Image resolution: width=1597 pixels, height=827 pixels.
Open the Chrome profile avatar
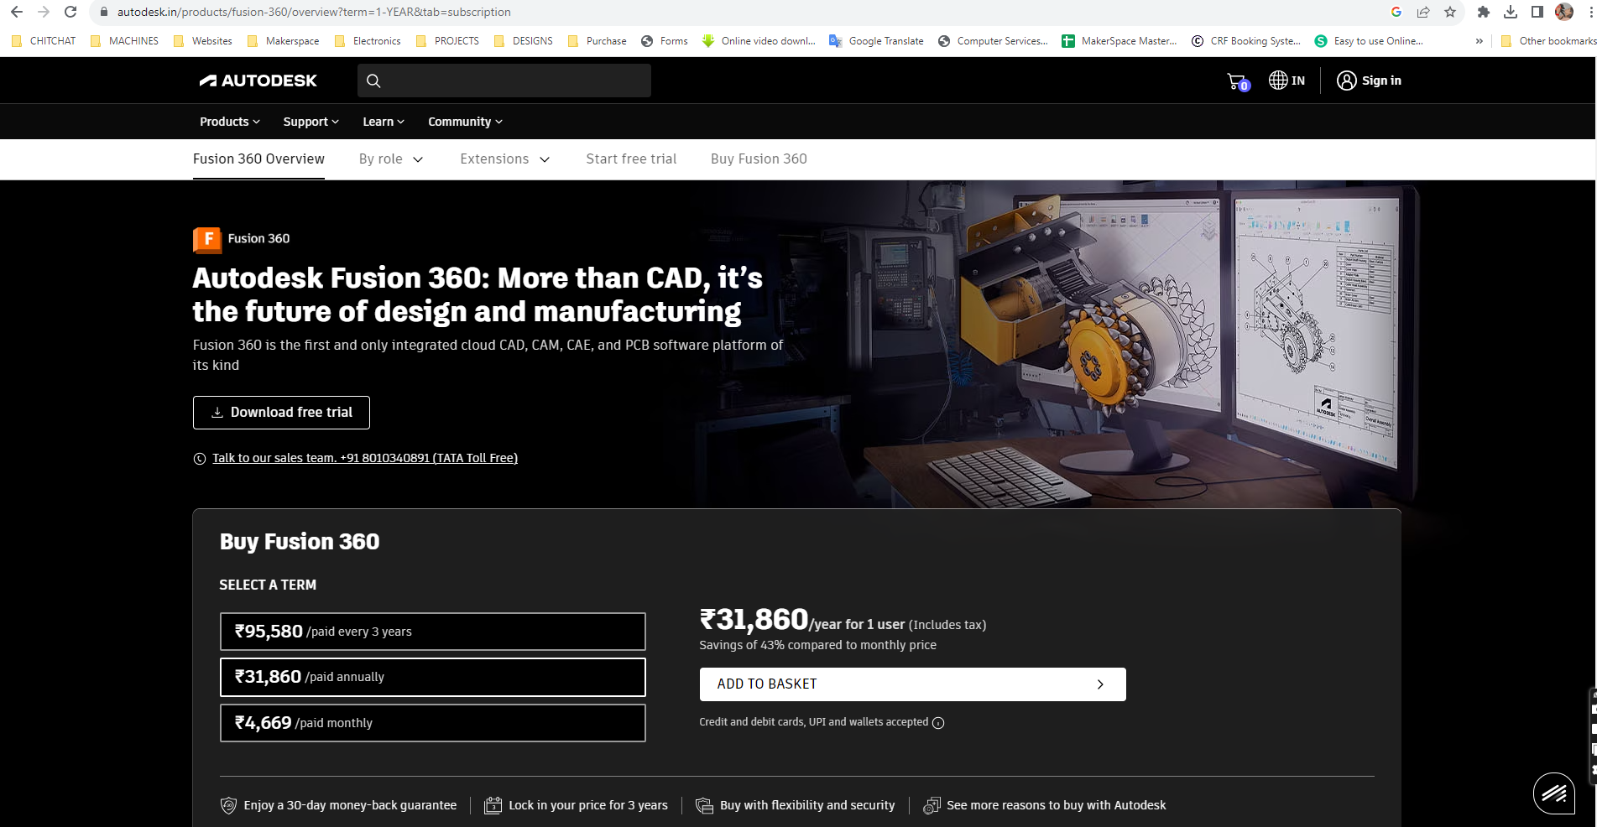[1564, 12]
